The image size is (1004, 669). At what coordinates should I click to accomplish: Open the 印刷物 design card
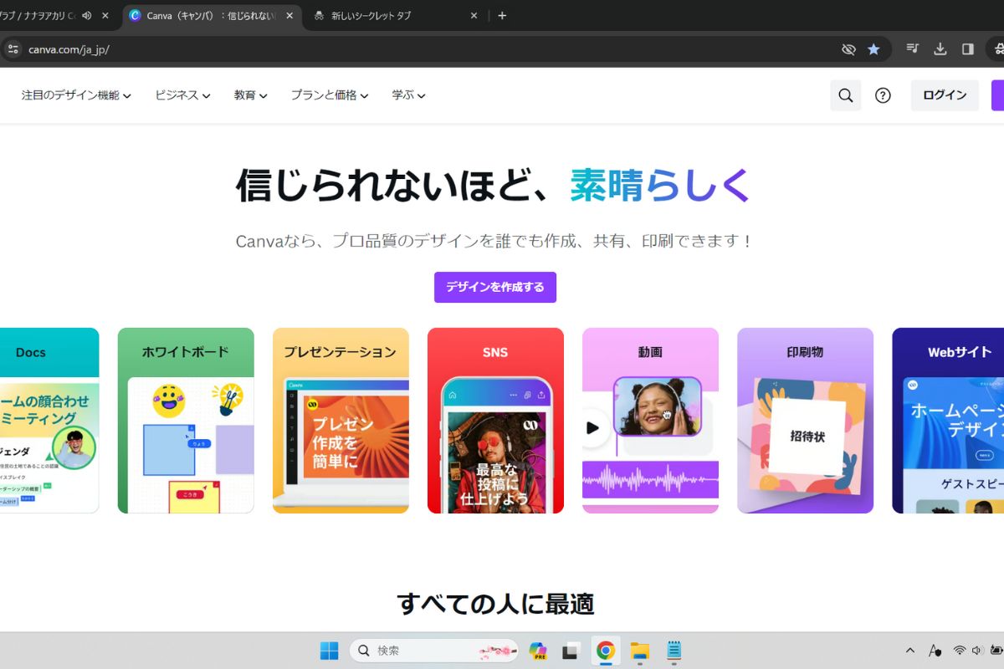[805, 421]
